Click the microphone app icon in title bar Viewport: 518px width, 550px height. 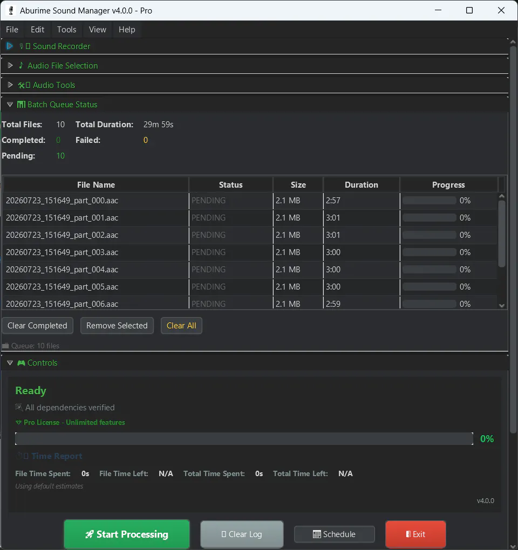(11, 11)
